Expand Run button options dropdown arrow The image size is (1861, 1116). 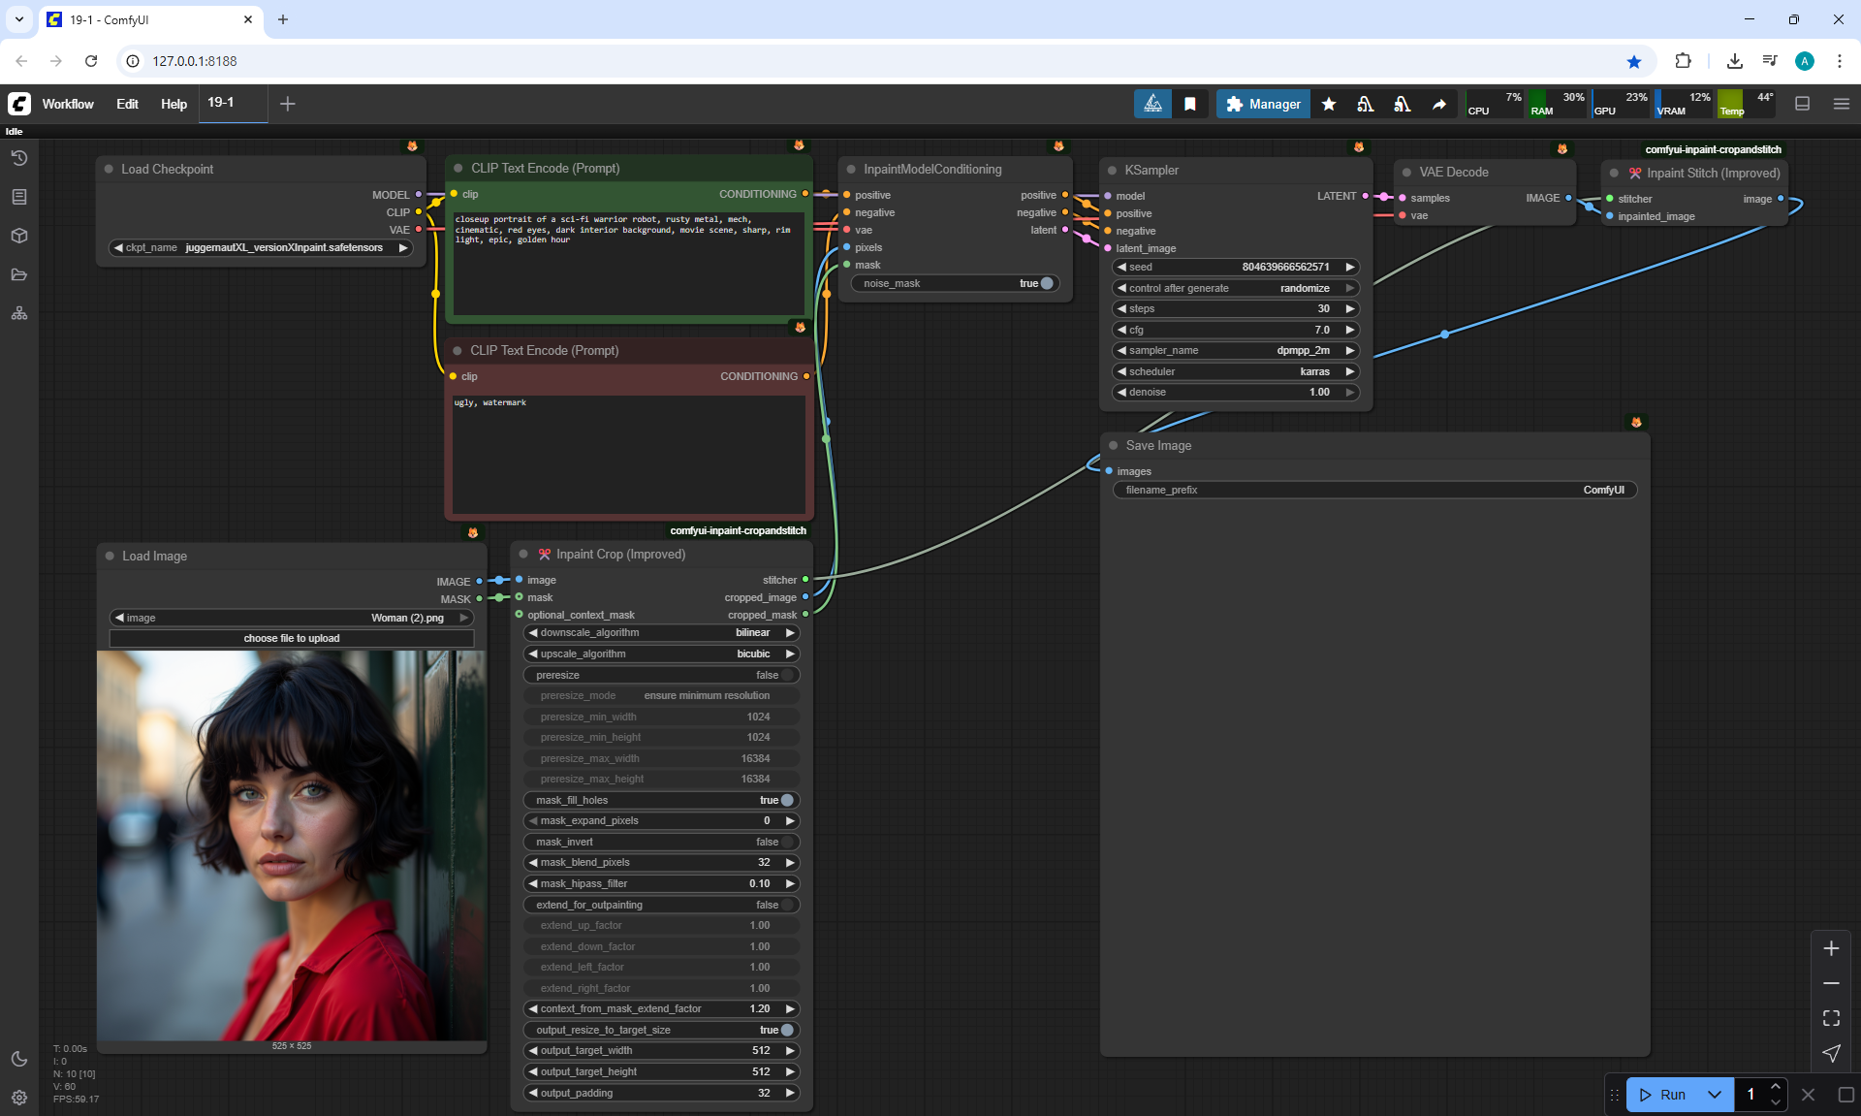pyautogui.click(x=1714, y=1095)
